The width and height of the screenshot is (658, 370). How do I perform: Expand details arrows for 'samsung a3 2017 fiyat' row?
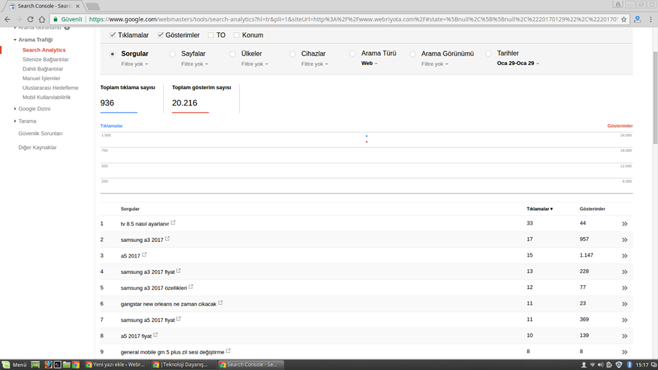pos(624,272)
